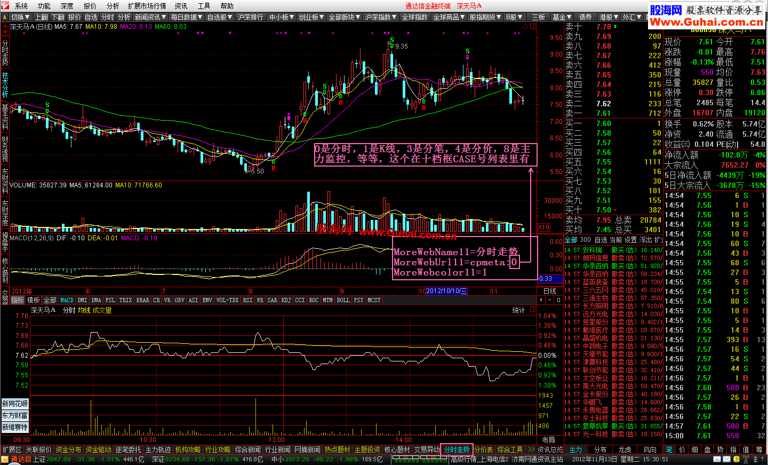Open the 分析 menu

pos(113,6)
